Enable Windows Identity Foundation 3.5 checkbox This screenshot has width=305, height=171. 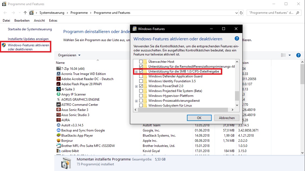141,81
